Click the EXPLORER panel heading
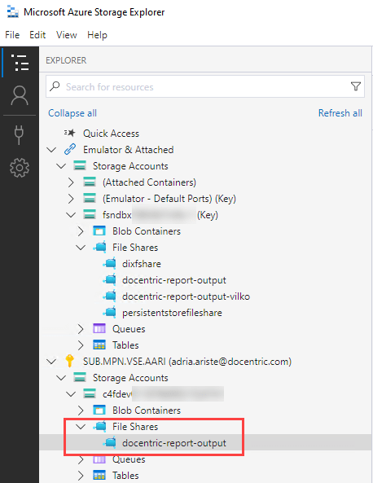 coord(66,60)
